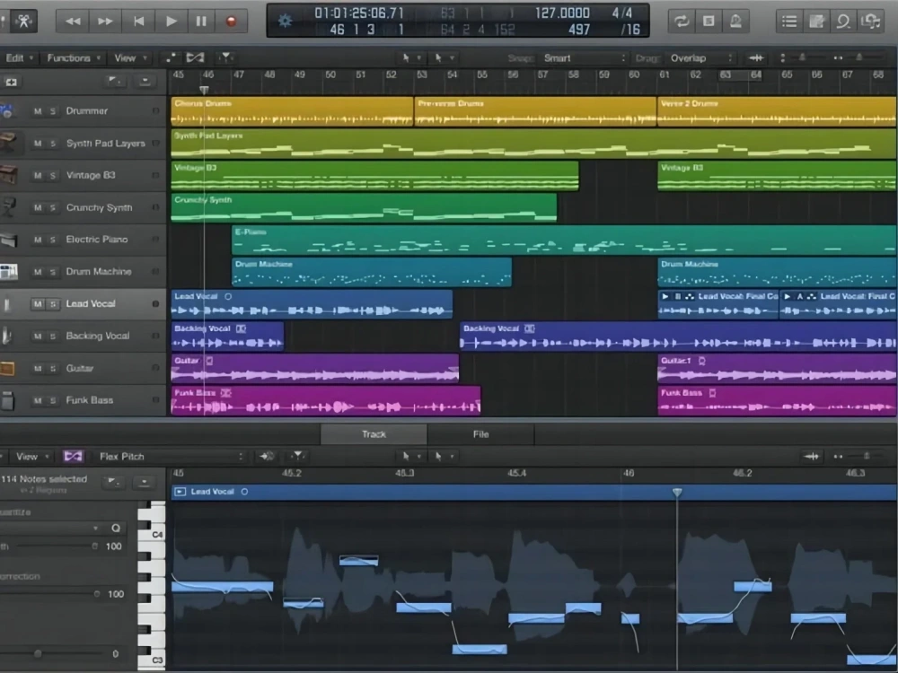The height and width of the screenshot is (673, 898).
Task: Click the editor waveform zoom button
Action: tap(811, 456)
